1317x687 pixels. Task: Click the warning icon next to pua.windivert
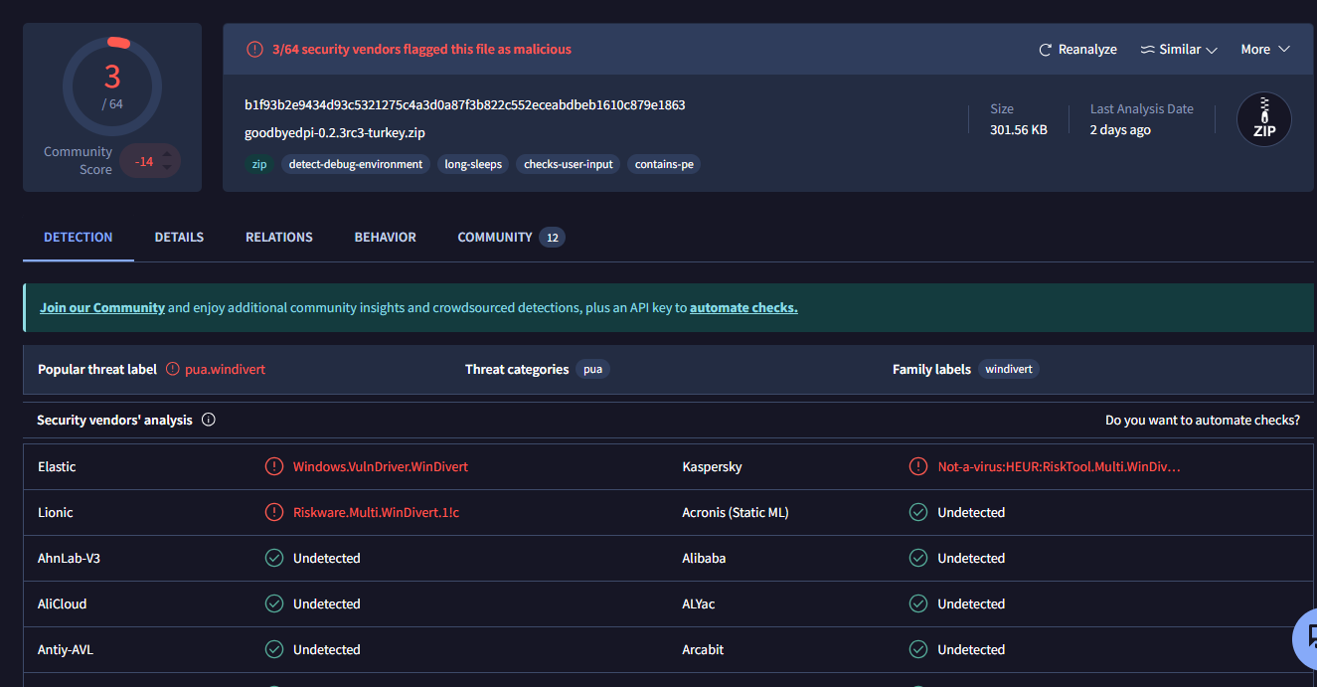tap(173, 369)
